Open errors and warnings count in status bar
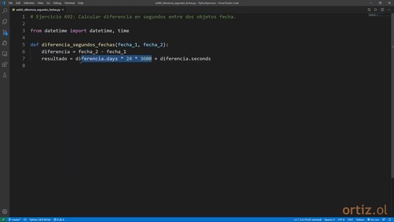The width and height of the screenshot is (394, 222). tap(59, 220)
